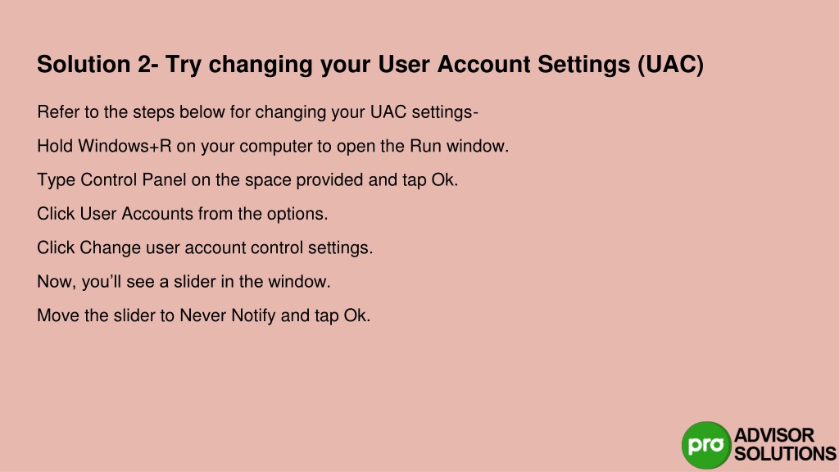Click the word 'ADVISOR' in the logo

pyautogui.click(x=774, y=435)
